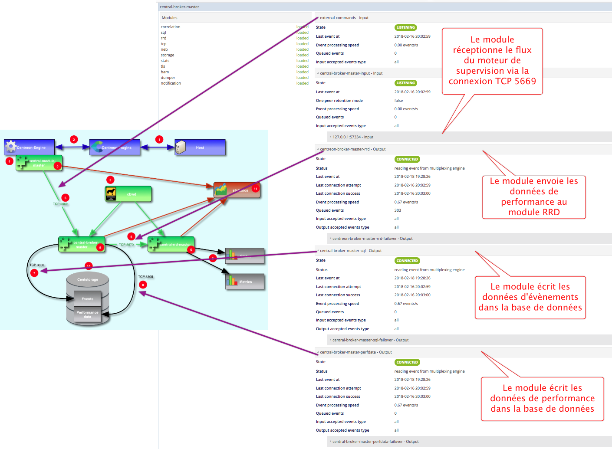Open the central-broker-master header tab
The width and height of the screenshot is (612, 449).
click(179, 7)
